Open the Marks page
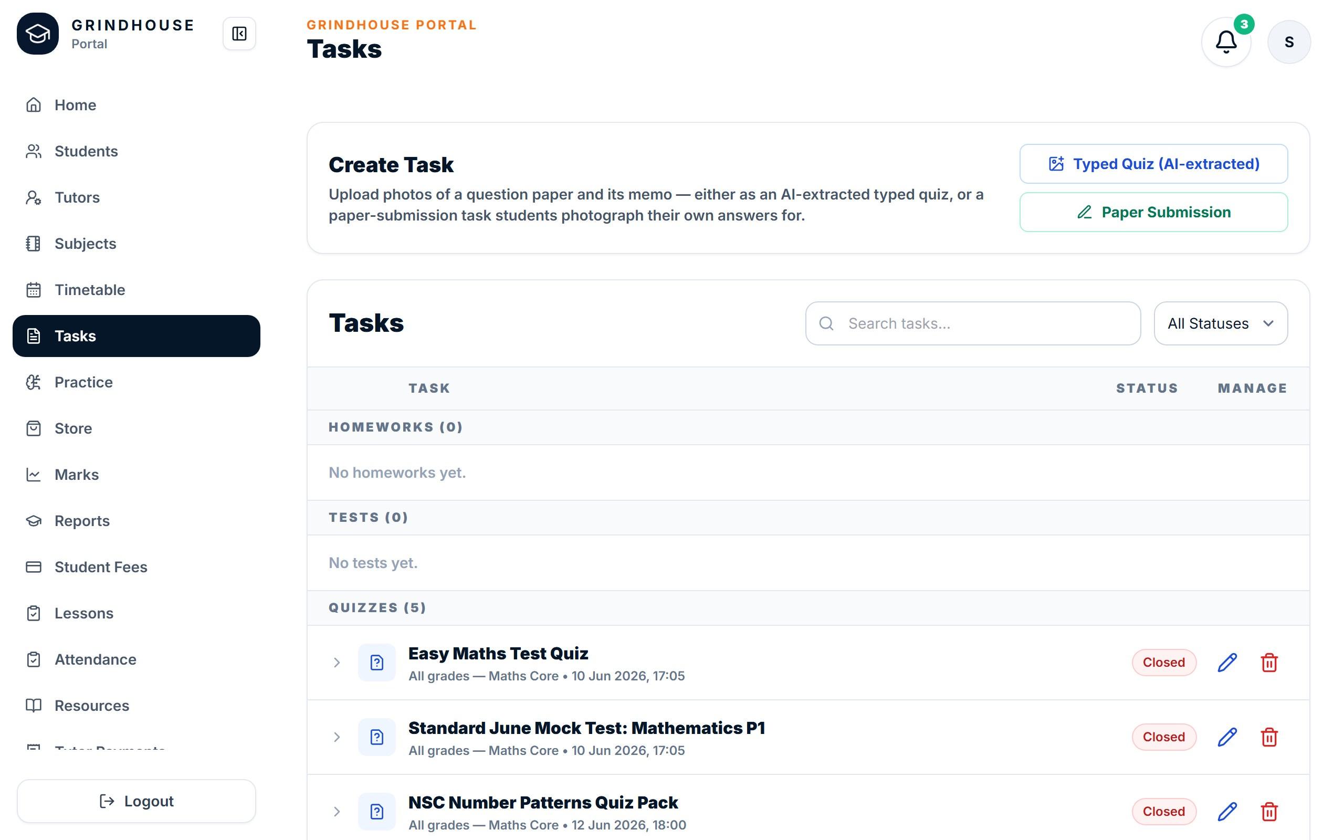The image size is (1344, 840). pyautogui.click(x=136, y=475)
